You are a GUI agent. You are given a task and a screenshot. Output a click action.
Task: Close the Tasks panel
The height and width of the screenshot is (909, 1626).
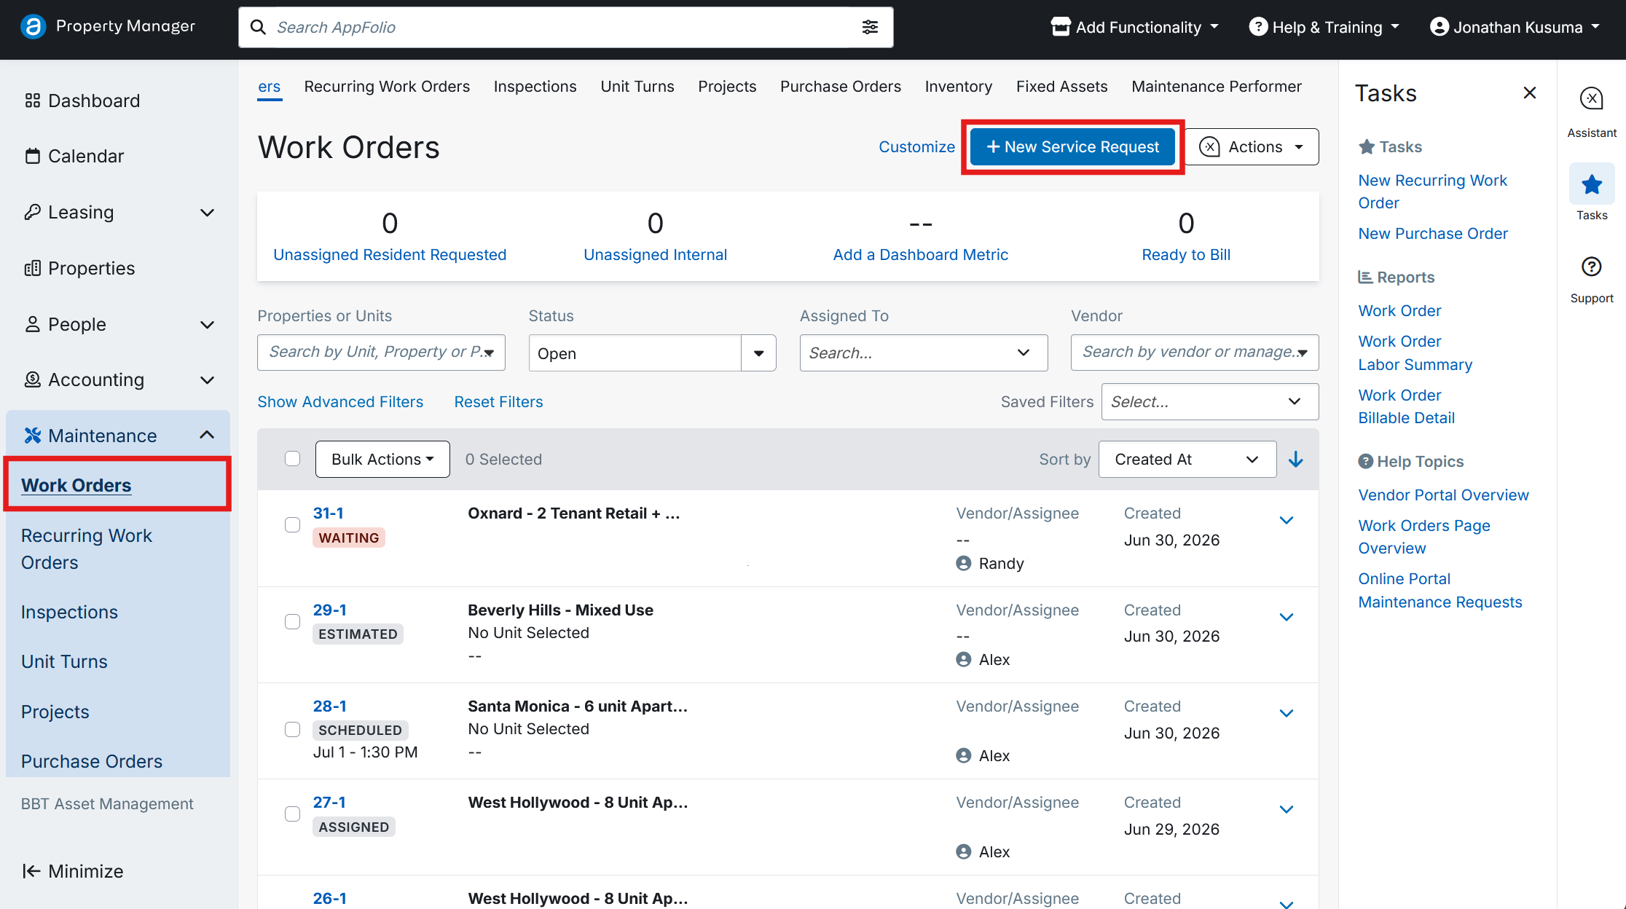[1529, 93]
